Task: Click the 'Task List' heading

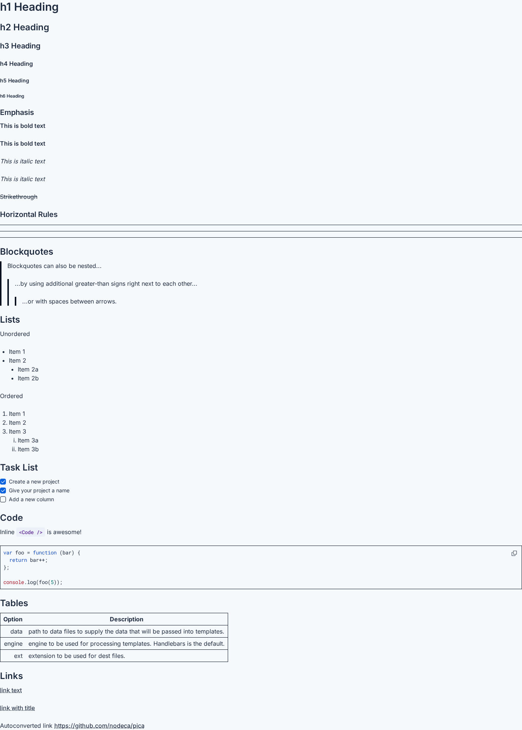Action: pos(19,468)
